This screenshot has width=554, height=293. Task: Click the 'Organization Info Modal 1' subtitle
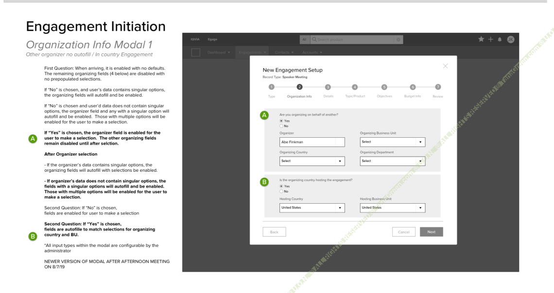[89, 45]
